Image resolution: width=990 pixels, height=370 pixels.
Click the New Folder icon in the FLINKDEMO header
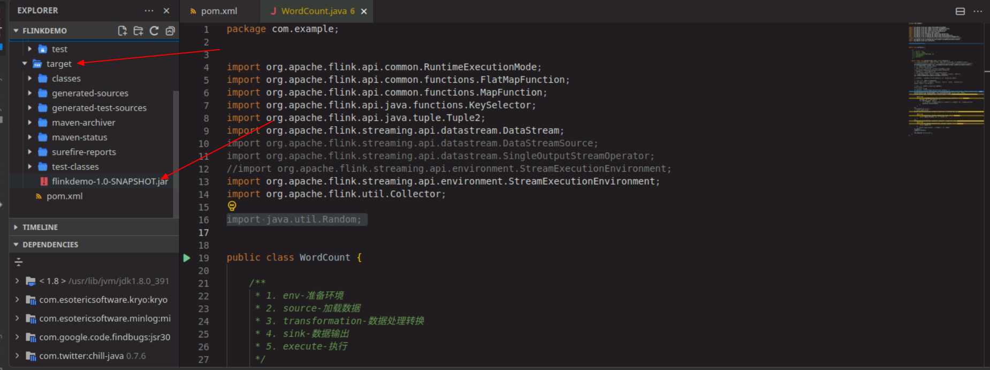[x=138, y=30]
